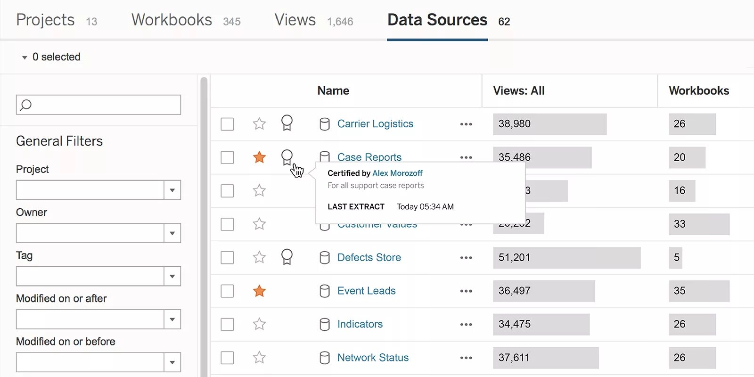Click the Defects Store certification badge icon

[287, 257]
